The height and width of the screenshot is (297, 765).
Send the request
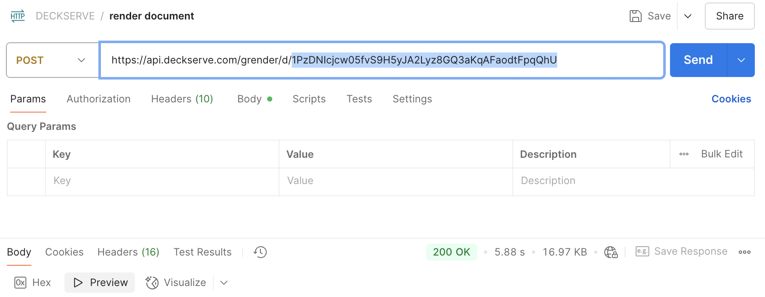698,60
